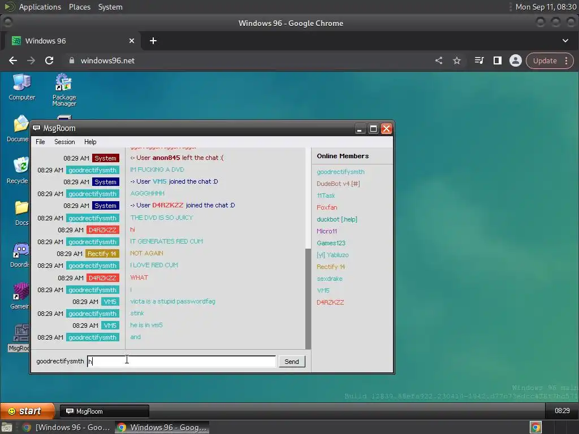This screenshot has width=579, height=434.
Task: Select duckbot [.help] in Online Members
Action: coord(337,219)
